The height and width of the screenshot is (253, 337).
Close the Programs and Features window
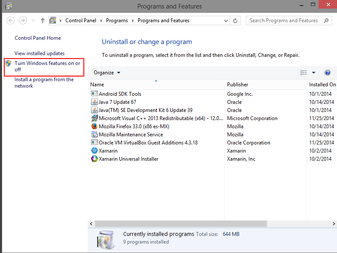coord(328,5)
